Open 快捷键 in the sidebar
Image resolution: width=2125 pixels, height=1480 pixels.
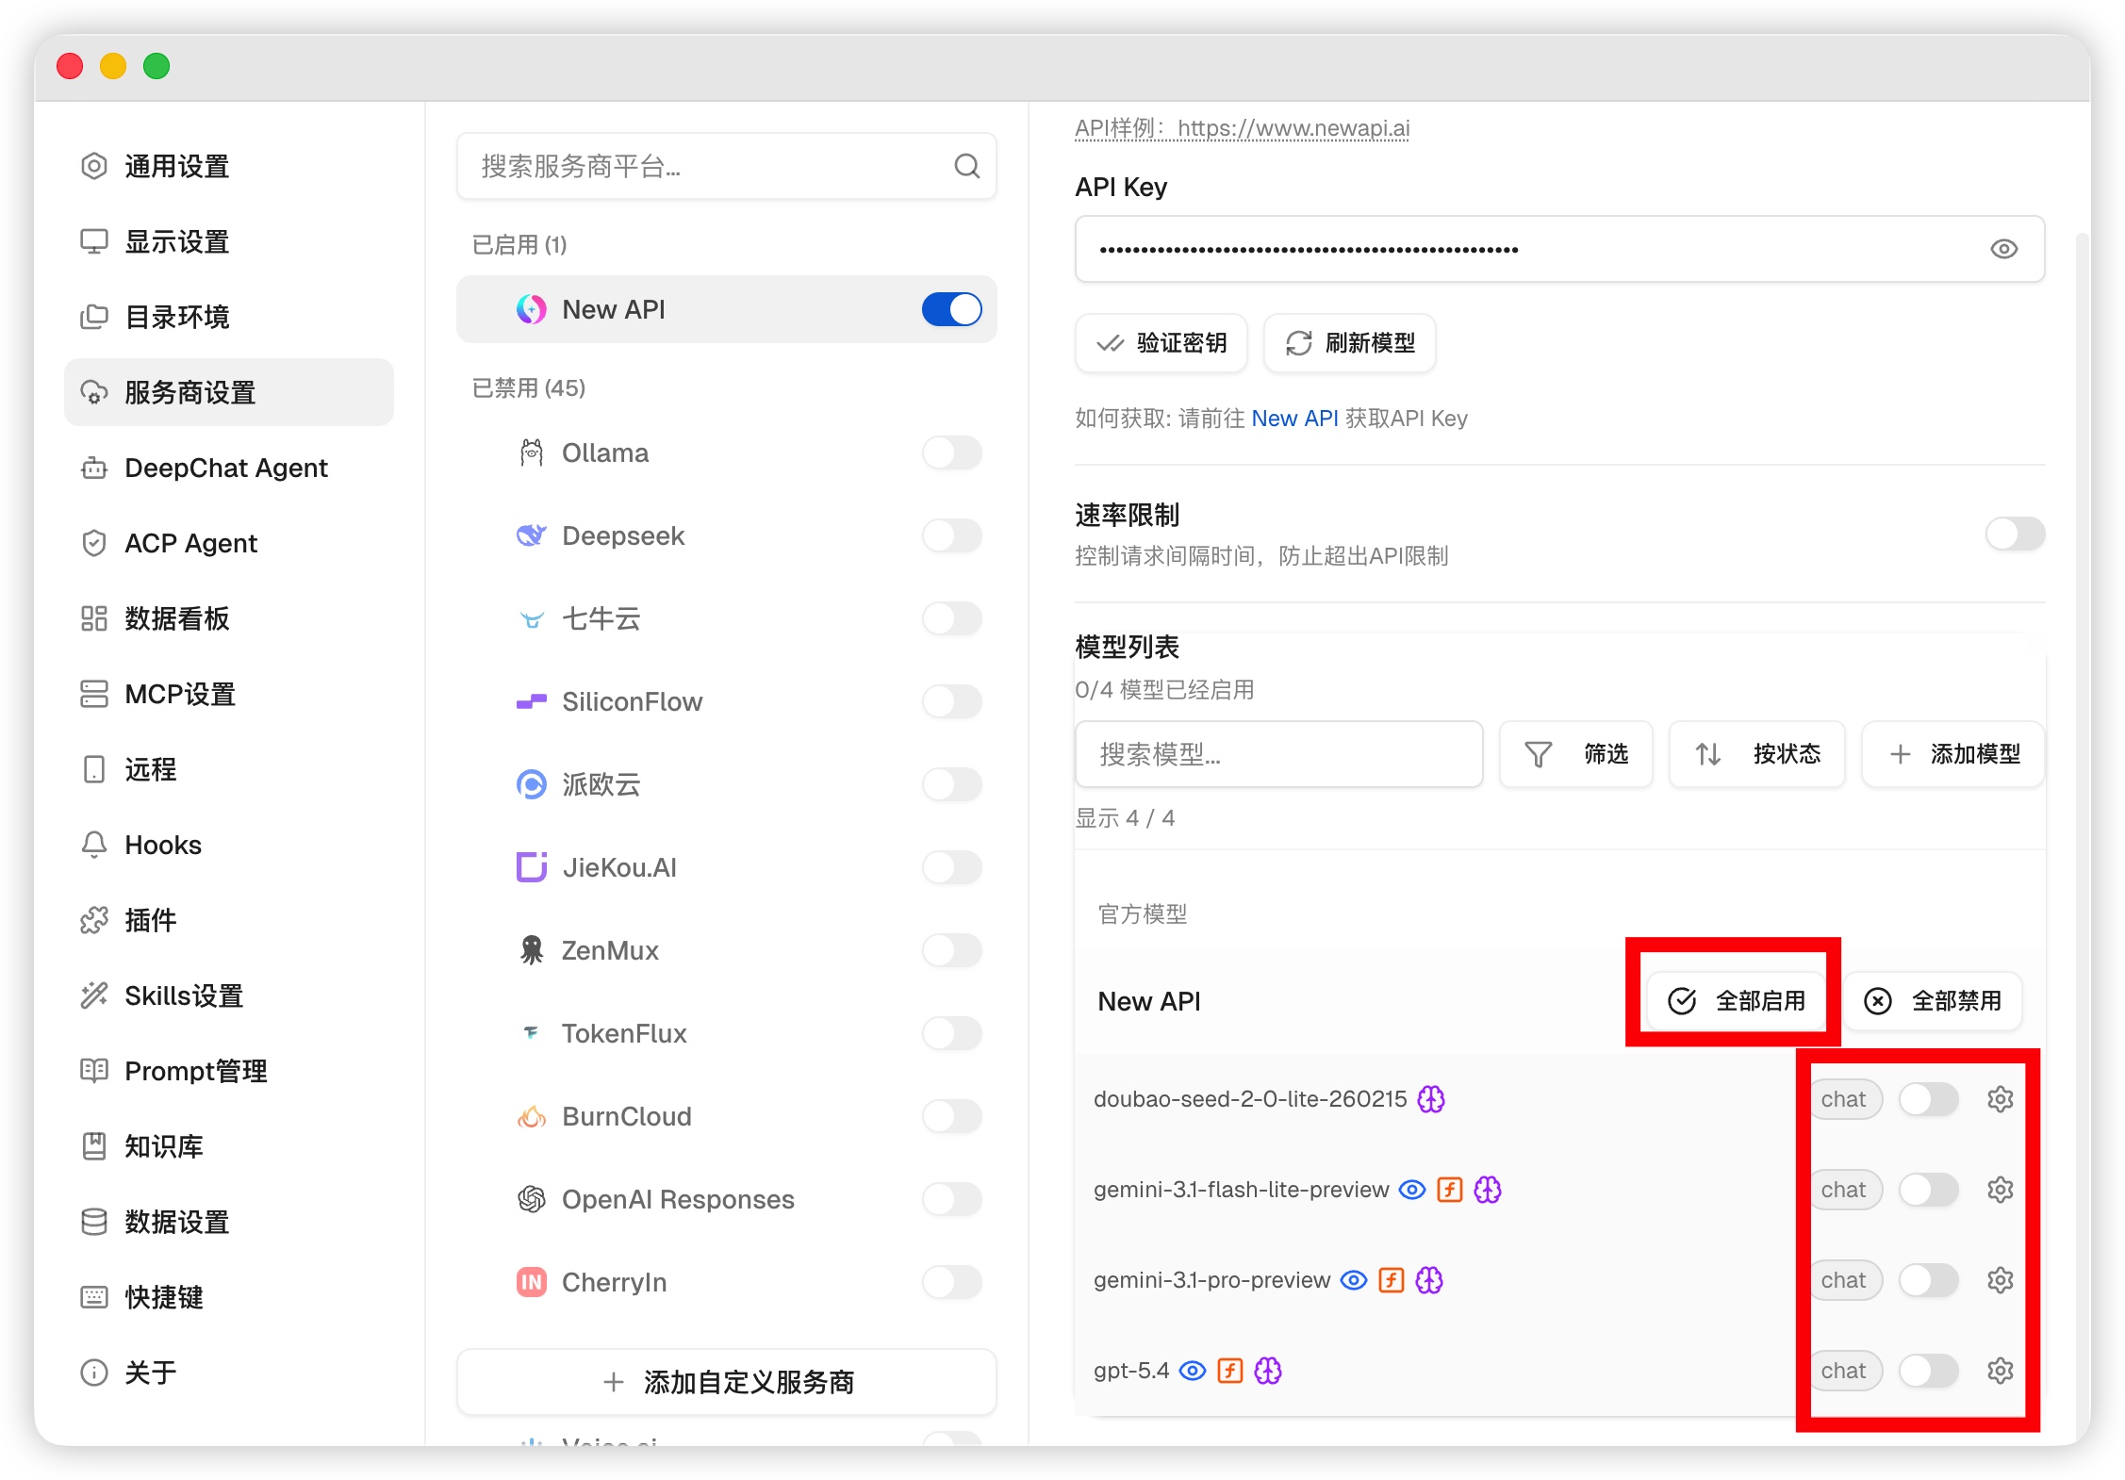pyautogui.click(x=229, y=1297)
